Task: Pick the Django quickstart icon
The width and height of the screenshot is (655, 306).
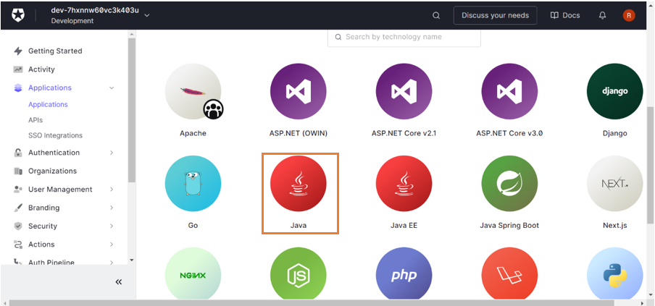Action: [614, 92]
